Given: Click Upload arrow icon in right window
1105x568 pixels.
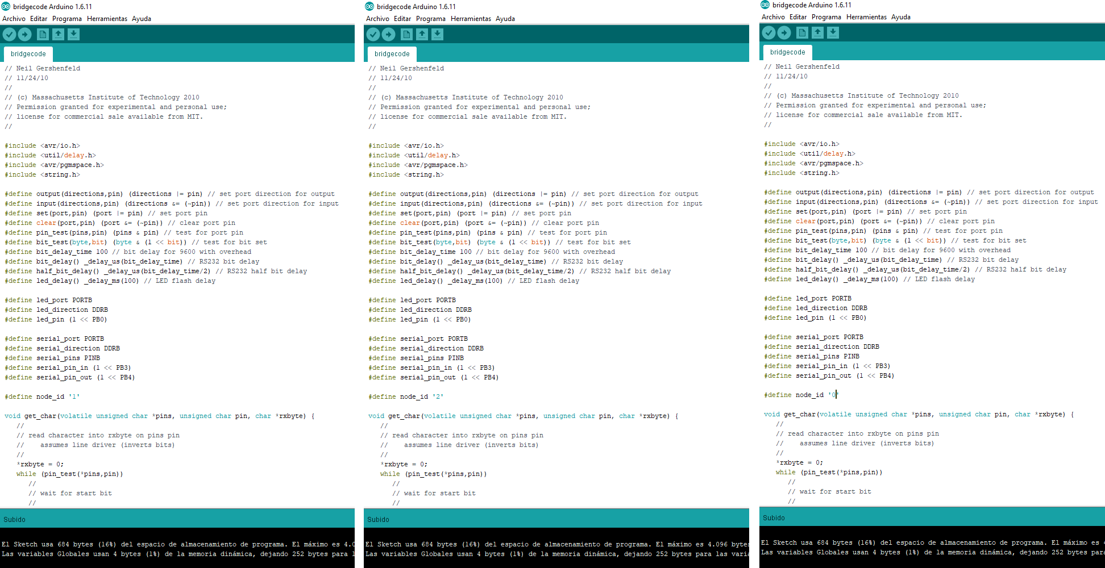Looking at the screenshot, I should pos(784,32).
